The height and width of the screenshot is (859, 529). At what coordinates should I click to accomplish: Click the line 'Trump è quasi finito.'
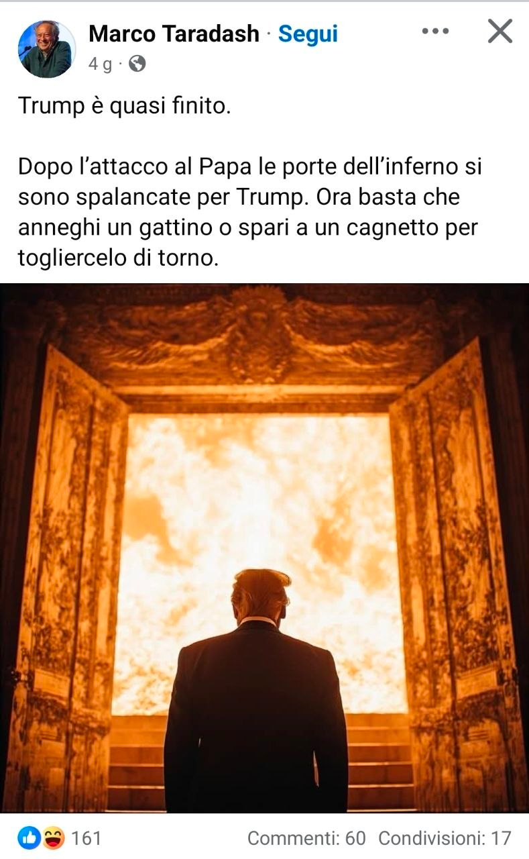coord(124,106)
